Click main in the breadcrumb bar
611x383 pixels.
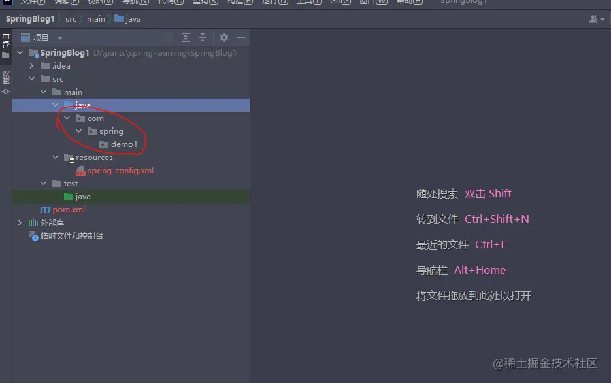click(x=96, y=19)
